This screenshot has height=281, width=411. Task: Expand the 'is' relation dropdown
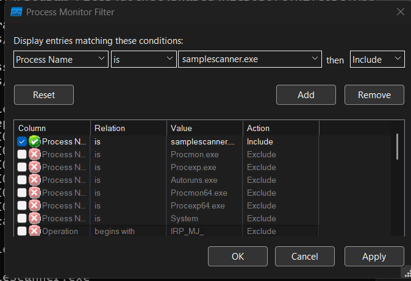tap(143, 59)
